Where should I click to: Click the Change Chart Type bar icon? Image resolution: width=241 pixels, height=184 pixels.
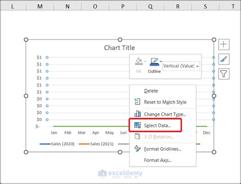[137, 114]
